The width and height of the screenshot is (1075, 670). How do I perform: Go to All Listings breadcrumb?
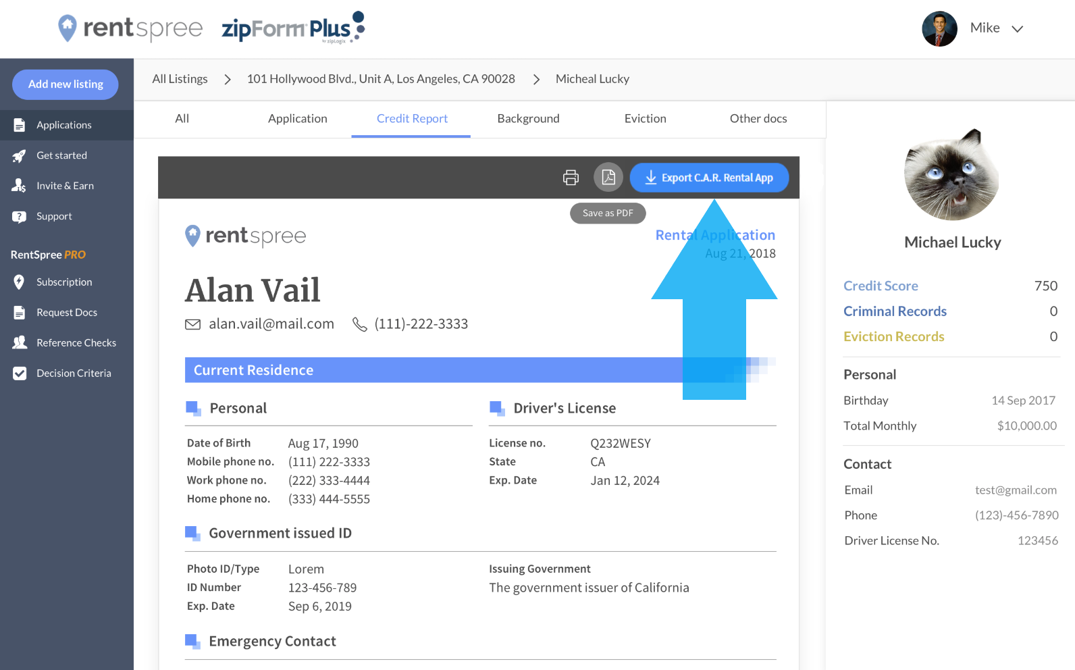180,79
